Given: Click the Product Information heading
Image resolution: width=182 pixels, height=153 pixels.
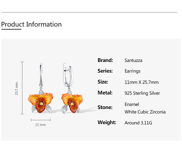Looking at the screenshot, I should 31,24.
